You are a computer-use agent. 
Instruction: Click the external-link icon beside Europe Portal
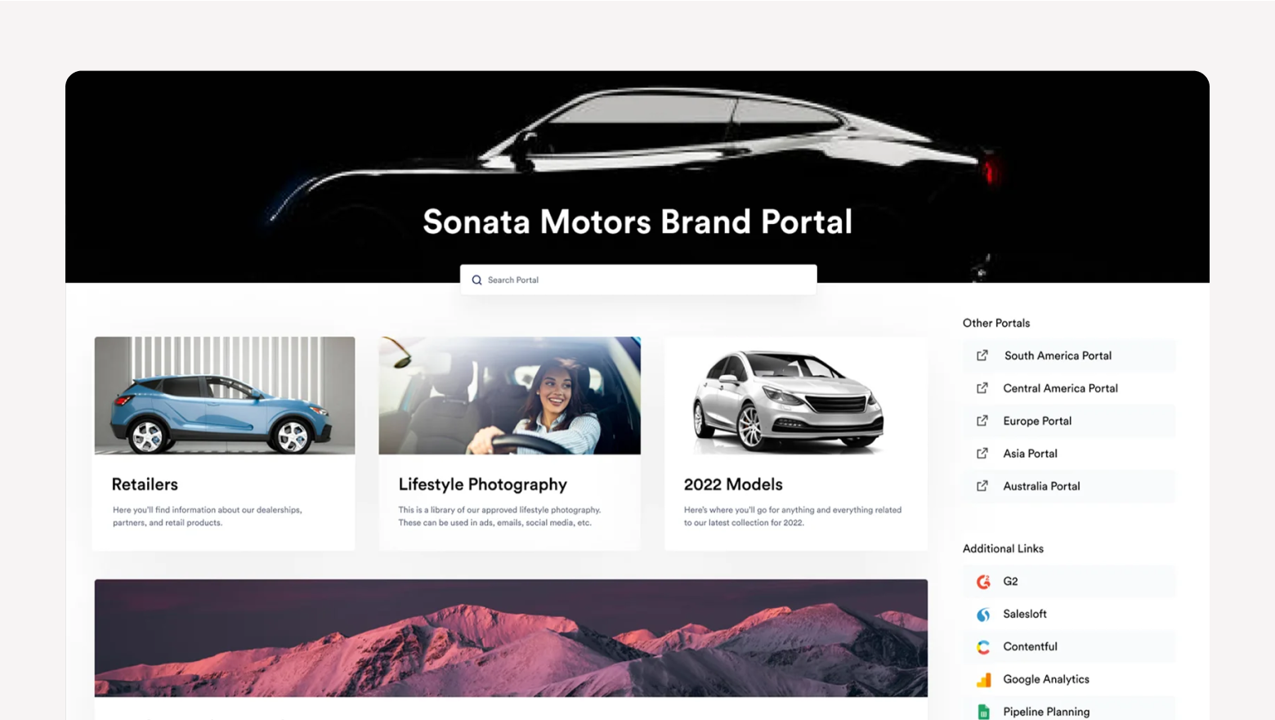point(982,421)
